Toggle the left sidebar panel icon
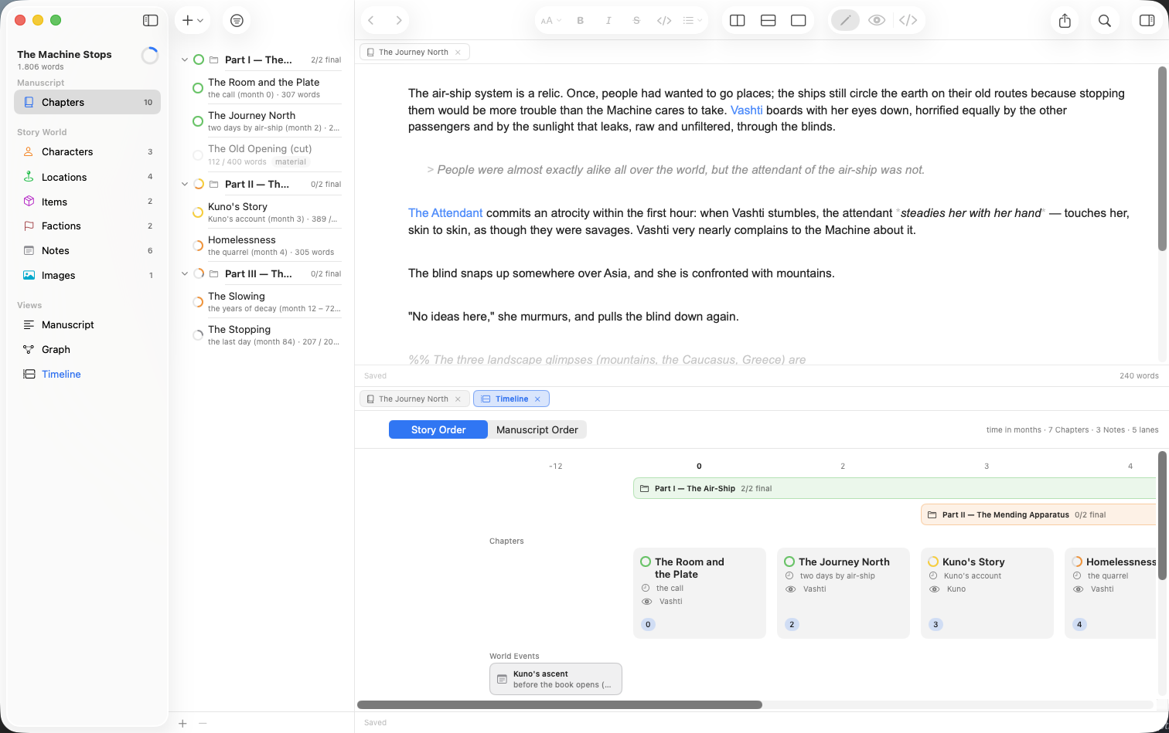Viewport: 1169px width, 733px height. coord(151,21)
